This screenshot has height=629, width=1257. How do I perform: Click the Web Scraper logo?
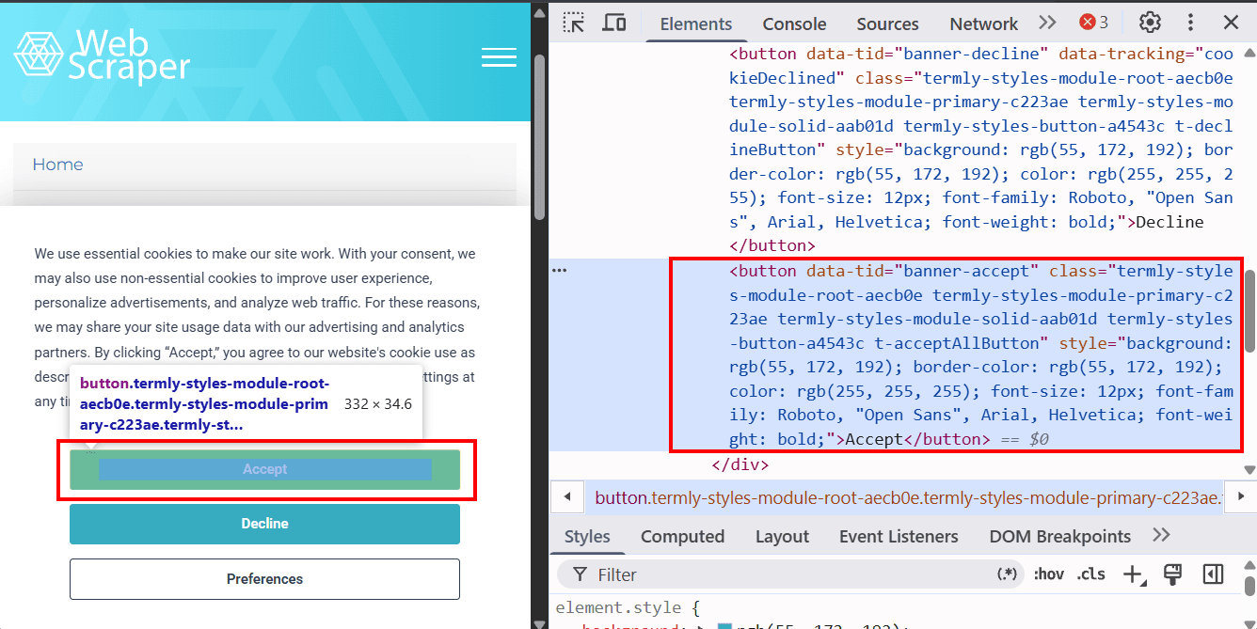pyautogui.click(x=103, y=56)
